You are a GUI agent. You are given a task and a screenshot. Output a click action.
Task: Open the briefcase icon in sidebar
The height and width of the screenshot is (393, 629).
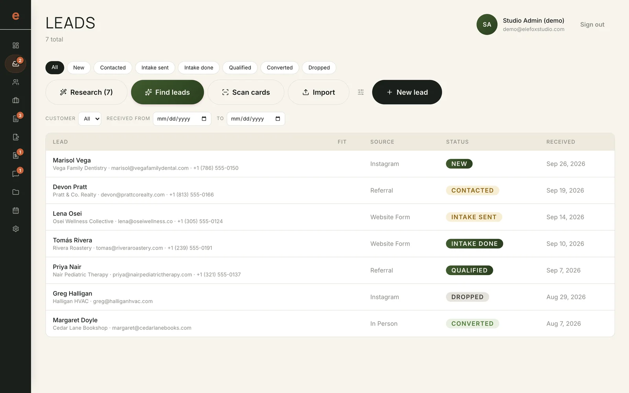coord(16,100)
